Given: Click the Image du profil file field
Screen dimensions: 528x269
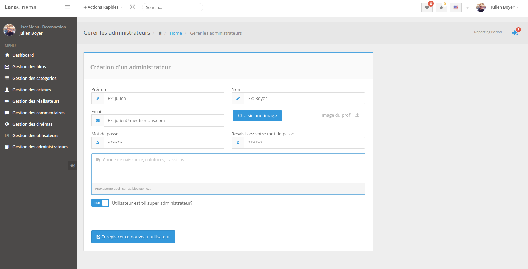Looking at the screenshot, I should pos(298,115).
